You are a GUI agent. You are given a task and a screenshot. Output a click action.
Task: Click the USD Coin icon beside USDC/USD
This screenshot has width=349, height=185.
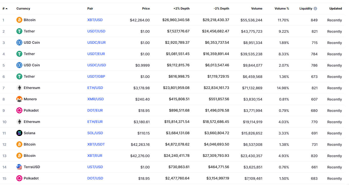(x=19, y=65)
